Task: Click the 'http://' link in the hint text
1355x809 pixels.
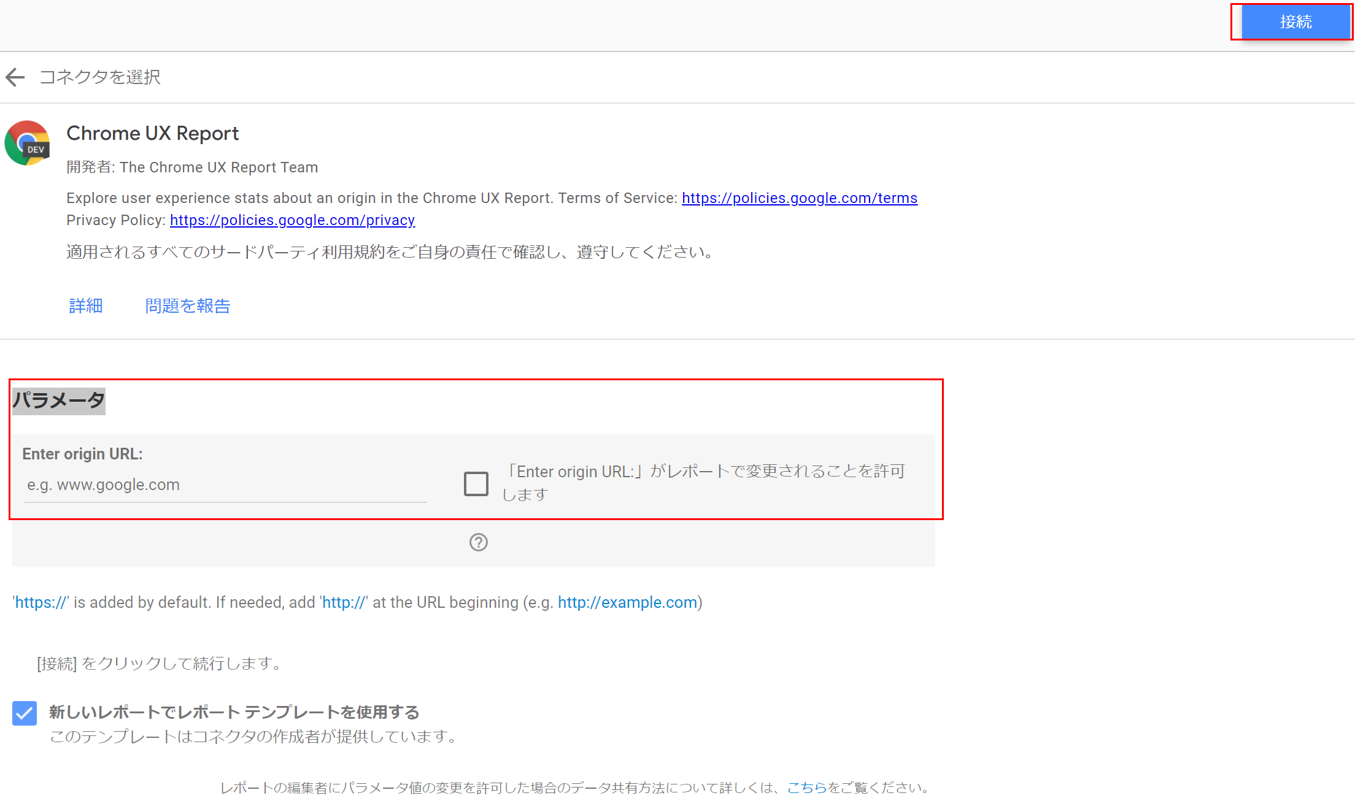Action: [344, 602]
